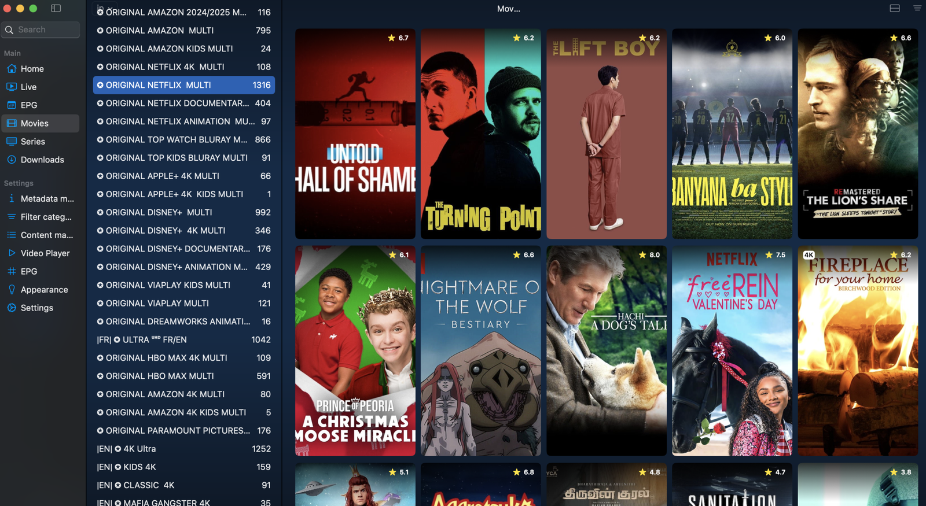Image resolution: width=926 pixels, height=506 pixels.
Task: Select the Series icon in sidebar
Action: (12, 142)
